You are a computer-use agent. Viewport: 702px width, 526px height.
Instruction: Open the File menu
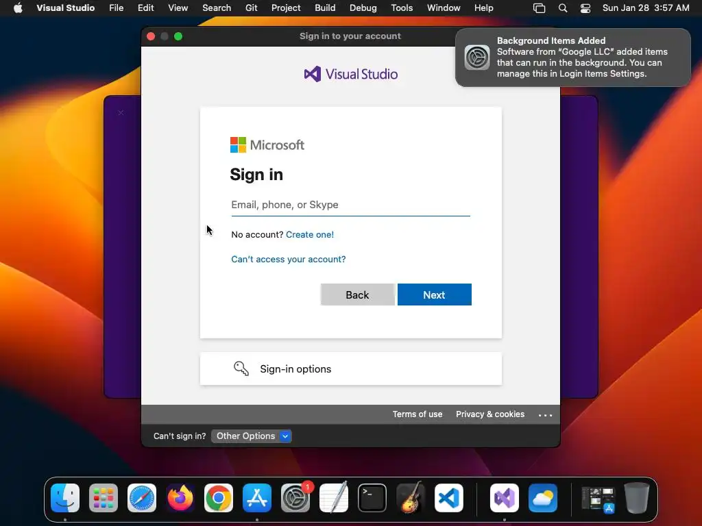click(117, 8)
